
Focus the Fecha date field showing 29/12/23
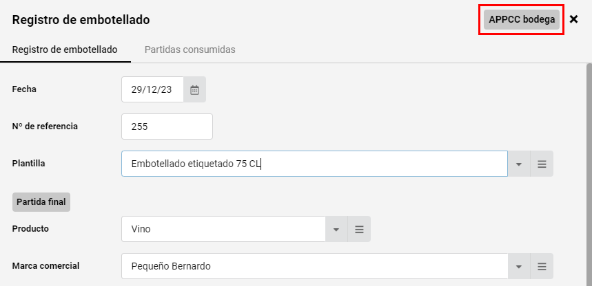152,89
